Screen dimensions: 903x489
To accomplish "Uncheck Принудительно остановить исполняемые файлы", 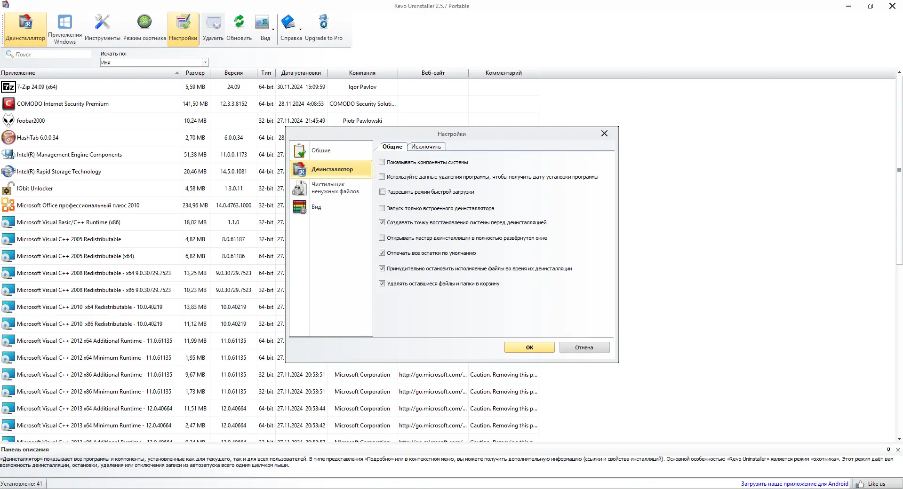I will click(382, 268).
